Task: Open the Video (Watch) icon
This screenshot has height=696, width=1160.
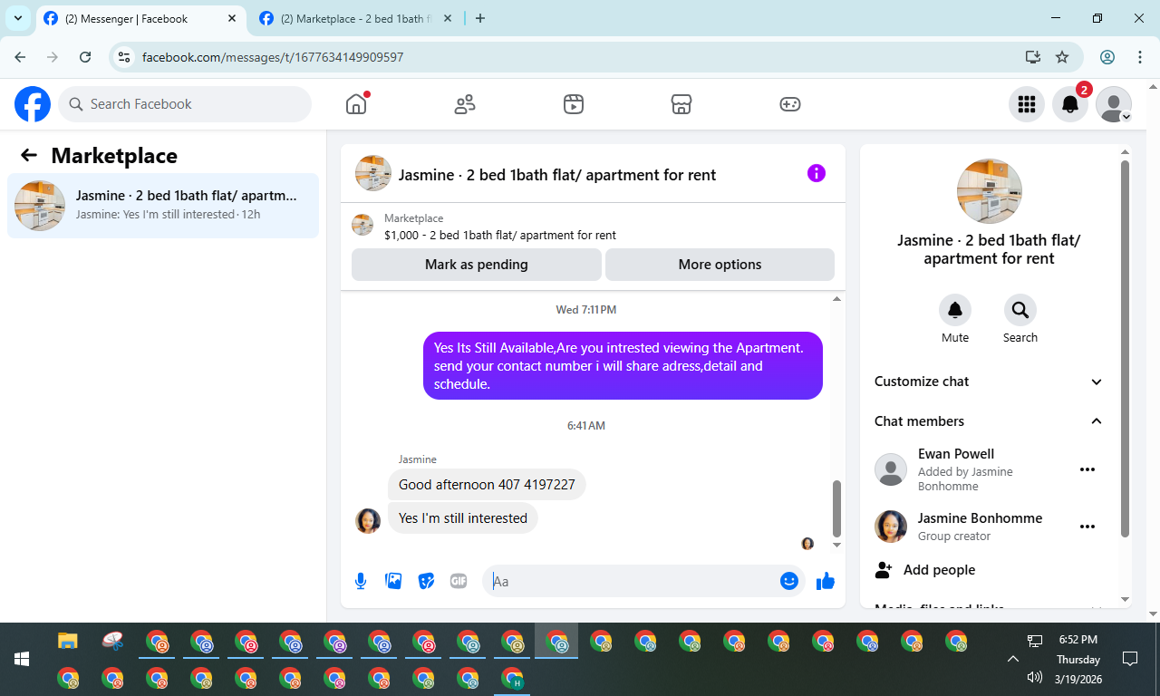Action: click(x=573, y=104)
